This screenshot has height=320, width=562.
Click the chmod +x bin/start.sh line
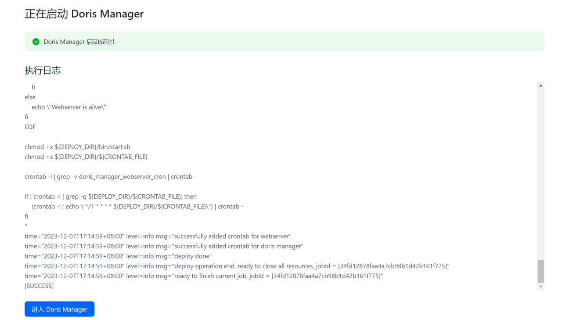pos(77,147)
